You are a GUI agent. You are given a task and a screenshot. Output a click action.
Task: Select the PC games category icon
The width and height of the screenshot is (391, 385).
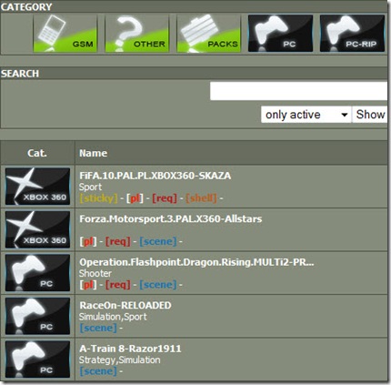click(x=280, y=34)
